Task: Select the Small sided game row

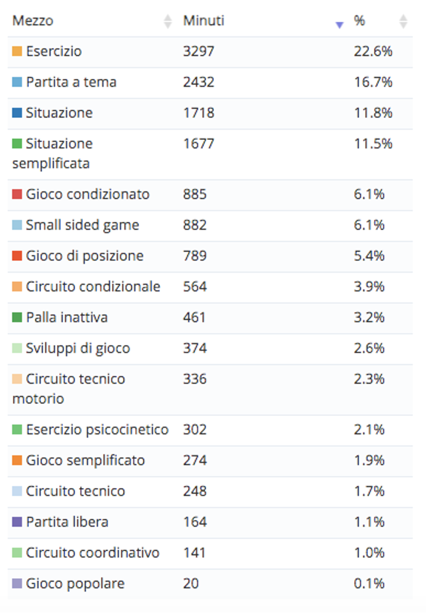Action: tap(210, 226)
